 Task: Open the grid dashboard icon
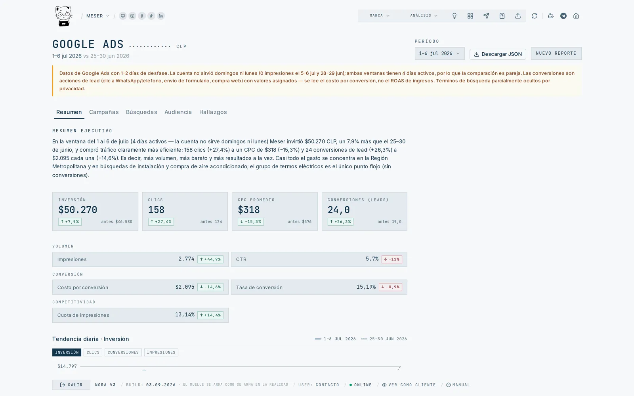point(470,16)
